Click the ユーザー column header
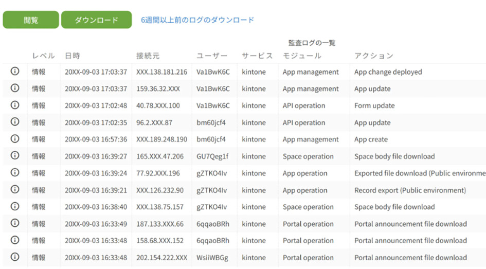Screen dimensions: 486x269 (212, 56)
